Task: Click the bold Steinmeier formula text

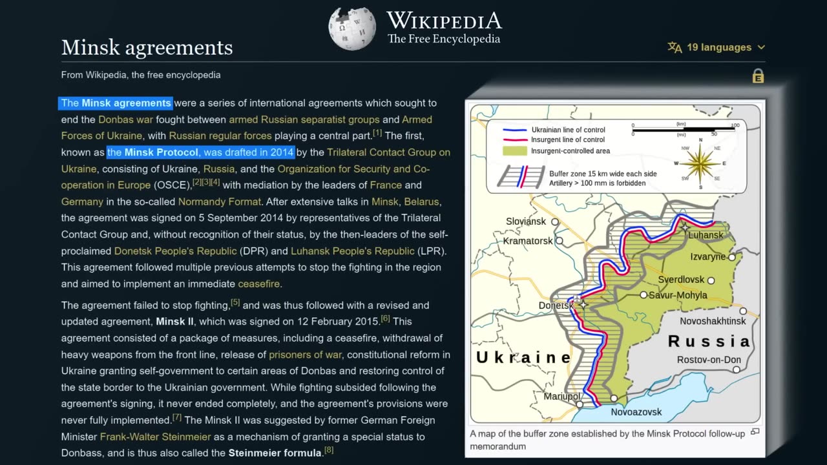Action: coord(275,453)
